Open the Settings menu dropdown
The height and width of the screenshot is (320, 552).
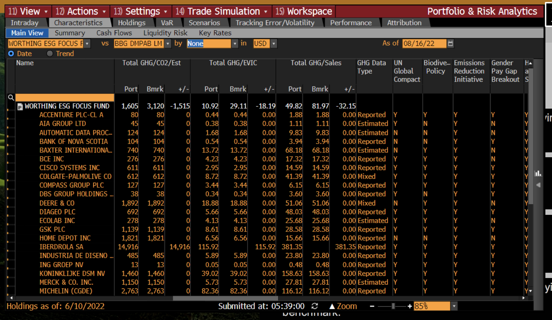click(x=141, y=11)
